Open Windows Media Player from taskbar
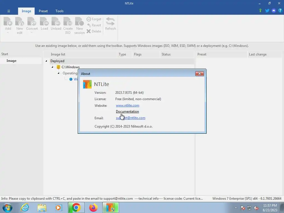Viewport: 284px width, 213px height. (59, 207)
